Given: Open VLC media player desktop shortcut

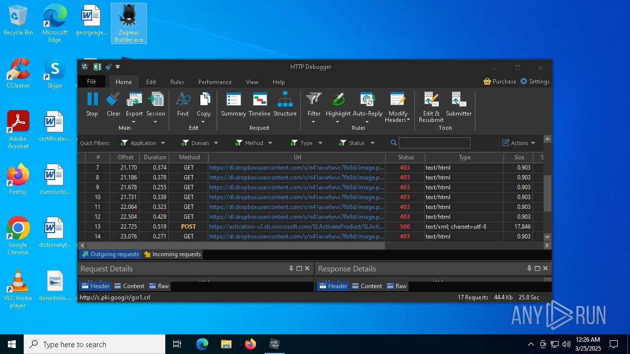Looking at the screenshot, I should tap(18, 289).
